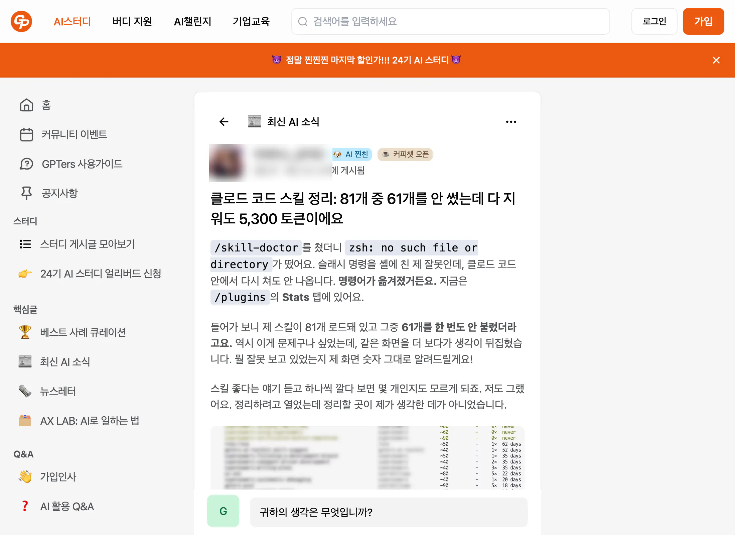
Task: Go back with the left arrow
Action: point(224,122)
